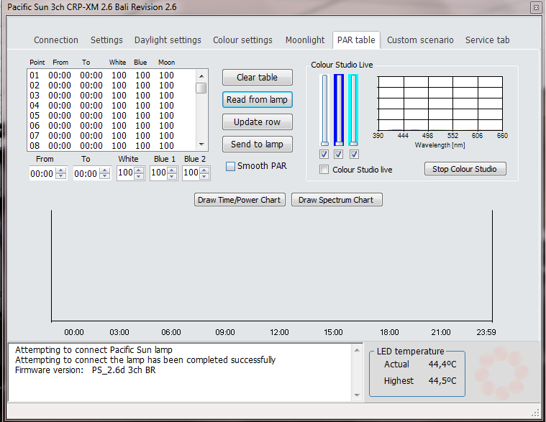Click Draw Spectrum Chart button
This screenshot has height=422, width=546.
[336, 200]
